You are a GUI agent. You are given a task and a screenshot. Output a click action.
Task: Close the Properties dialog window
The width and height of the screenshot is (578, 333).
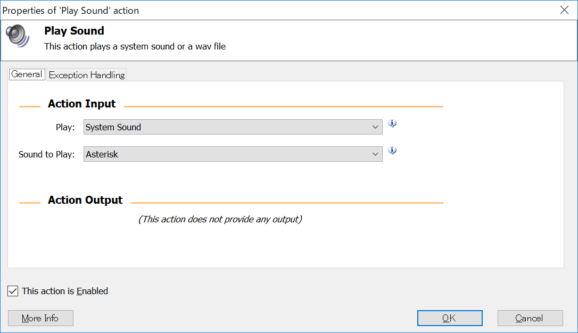click(x=564, y=10)
